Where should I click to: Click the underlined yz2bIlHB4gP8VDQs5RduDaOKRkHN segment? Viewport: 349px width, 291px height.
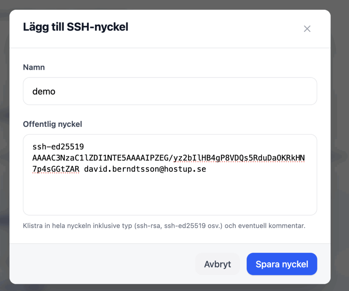pyautogui.click(x=239, y=158)
